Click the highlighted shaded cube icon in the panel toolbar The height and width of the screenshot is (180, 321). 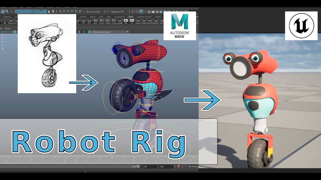click(15, 32)
